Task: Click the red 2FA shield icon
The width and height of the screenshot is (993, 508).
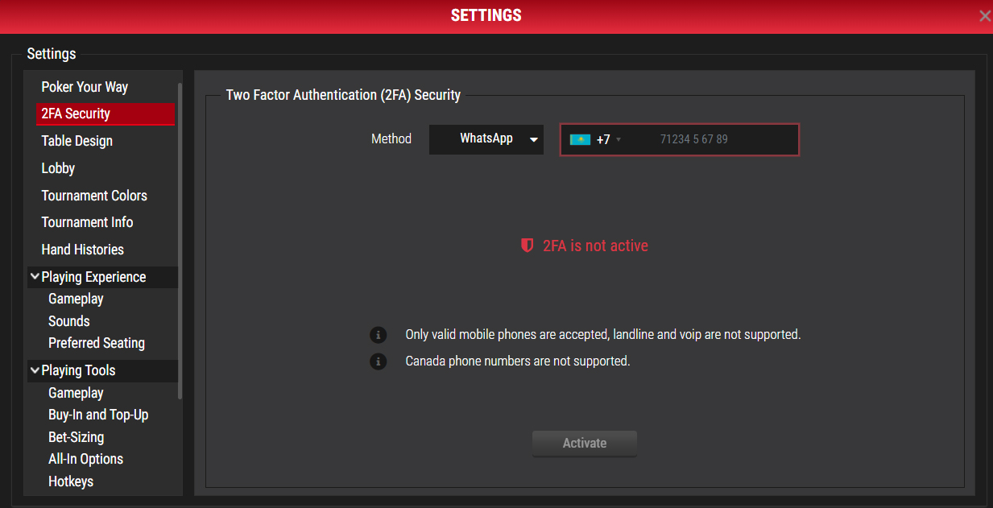Action: (528, 246)
